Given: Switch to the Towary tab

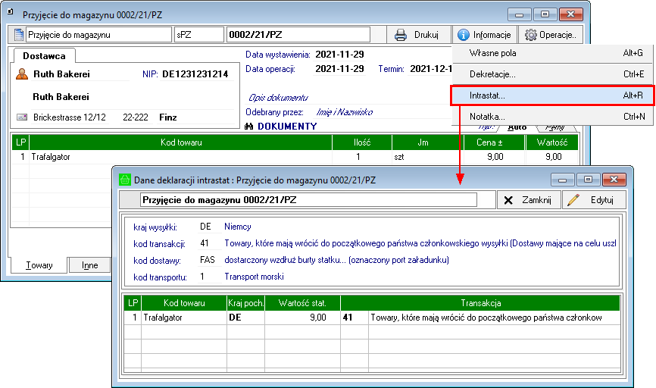Looking at the screenshot, I should tap(39, 265).
